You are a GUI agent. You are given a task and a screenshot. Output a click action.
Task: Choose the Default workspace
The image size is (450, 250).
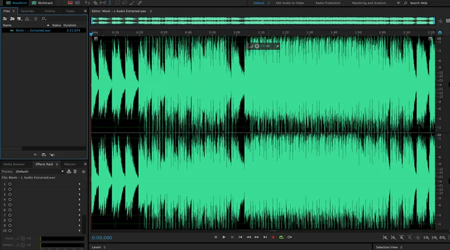pos(258,3)
